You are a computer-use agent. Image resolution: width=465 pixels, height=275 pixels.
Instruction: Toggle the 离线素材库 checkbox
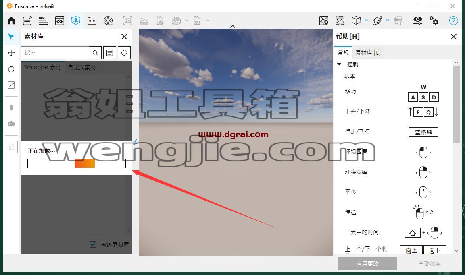click(93, 244)
